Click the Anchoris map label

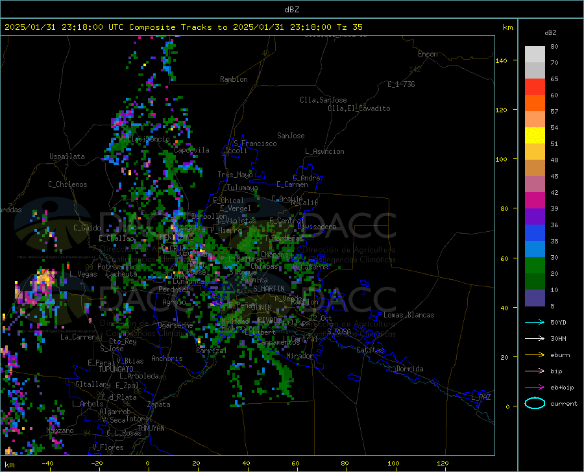coord(167,359)
